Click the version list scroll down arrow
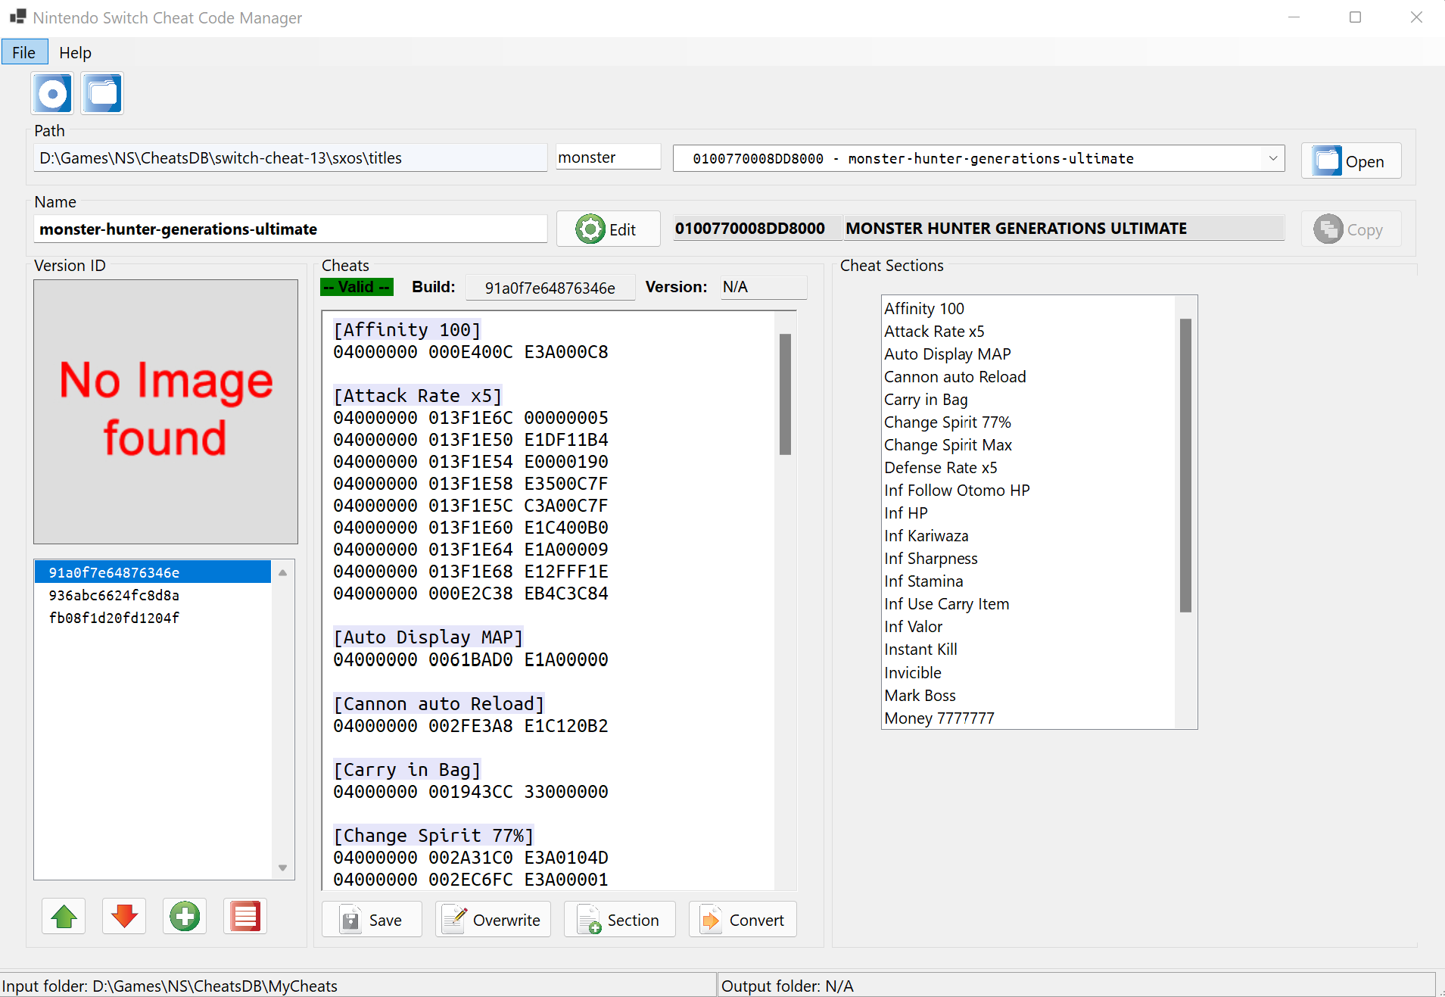The image size is (1445, 997). [282, 868]
